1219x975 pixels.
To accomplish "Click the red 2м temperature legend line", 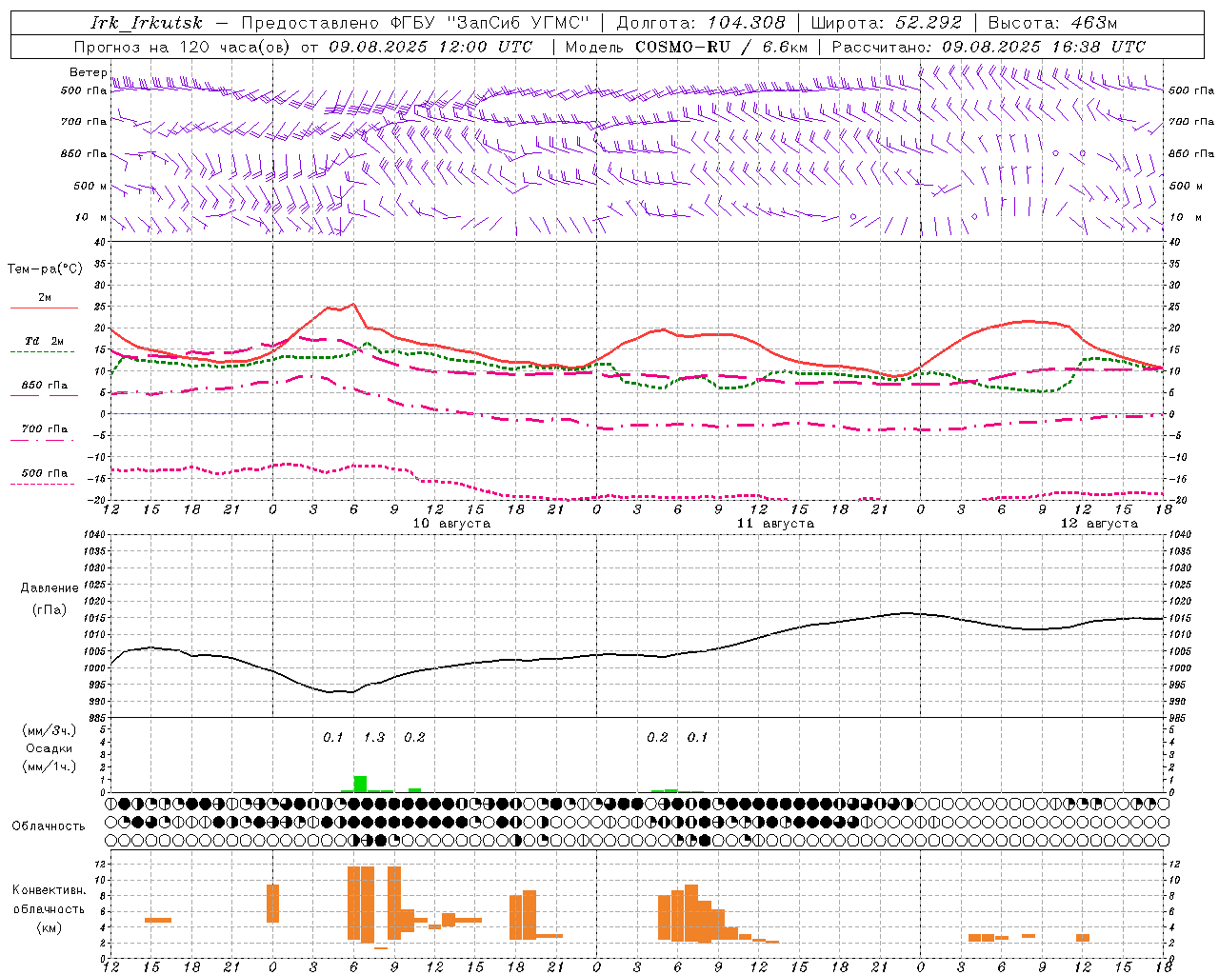I will click(44, 308).
